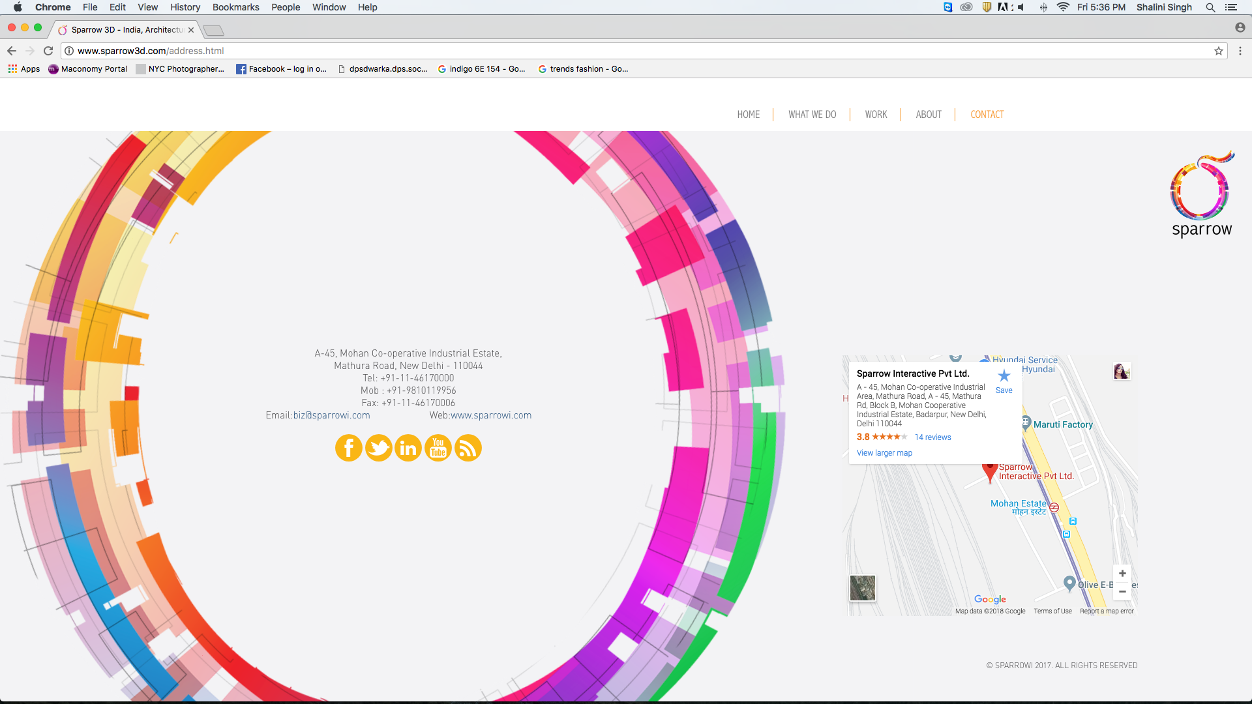
Task: Open Chrome's three-dot menu
Action: click(1240, 51)
